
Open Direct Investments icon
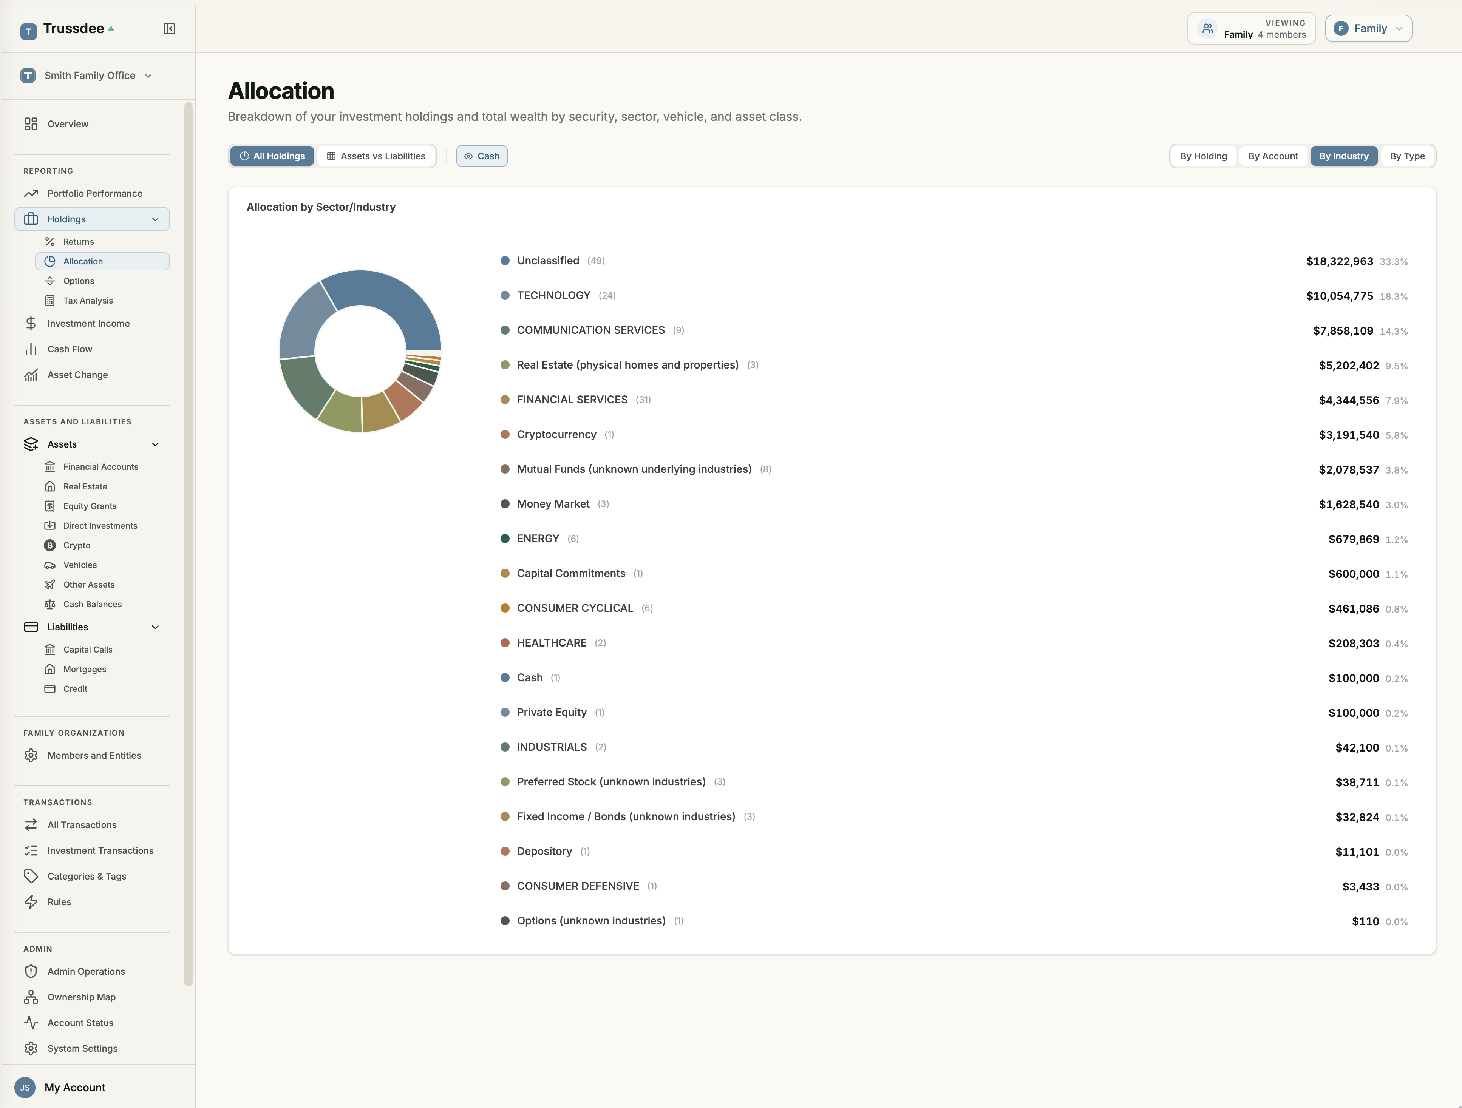point(49,526)
